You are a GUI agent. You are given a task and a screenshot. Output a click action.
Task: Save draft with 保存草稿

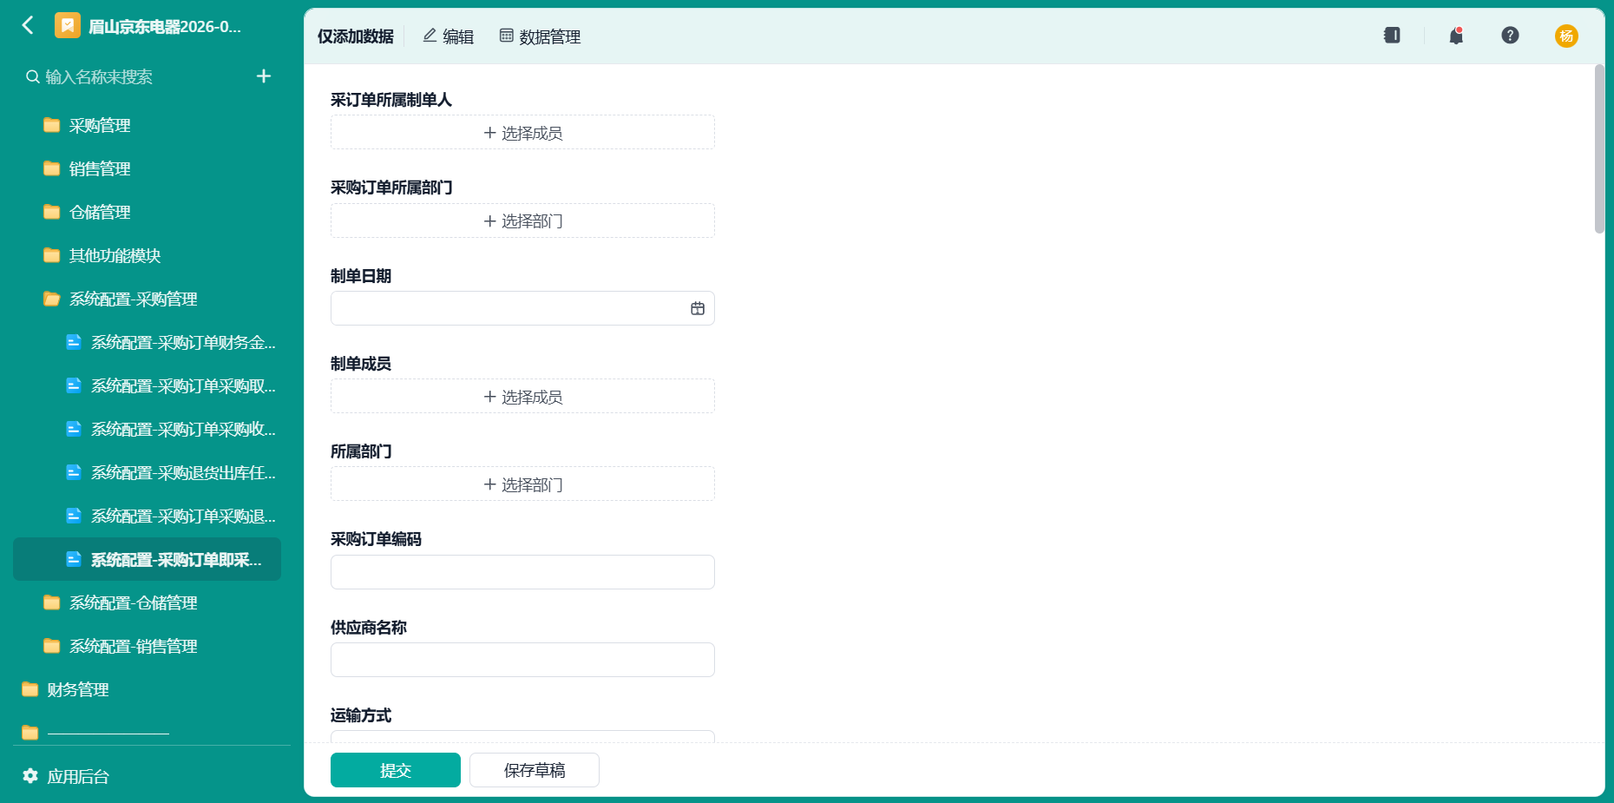click(535, 770)
